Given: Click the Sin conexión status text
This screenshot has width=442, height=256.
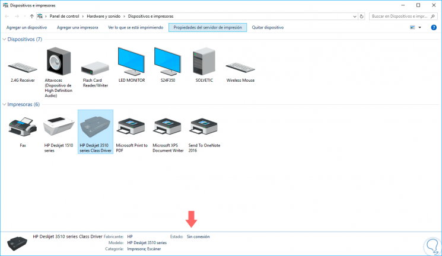Looking at the screenshot, I should pos(198,236).
